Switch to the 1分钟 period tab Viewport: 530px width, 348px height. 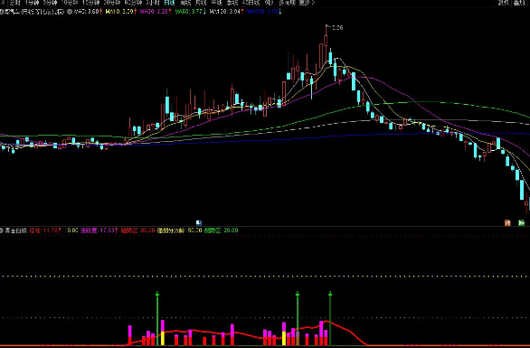pyautogui.click(x=33, y=3)
